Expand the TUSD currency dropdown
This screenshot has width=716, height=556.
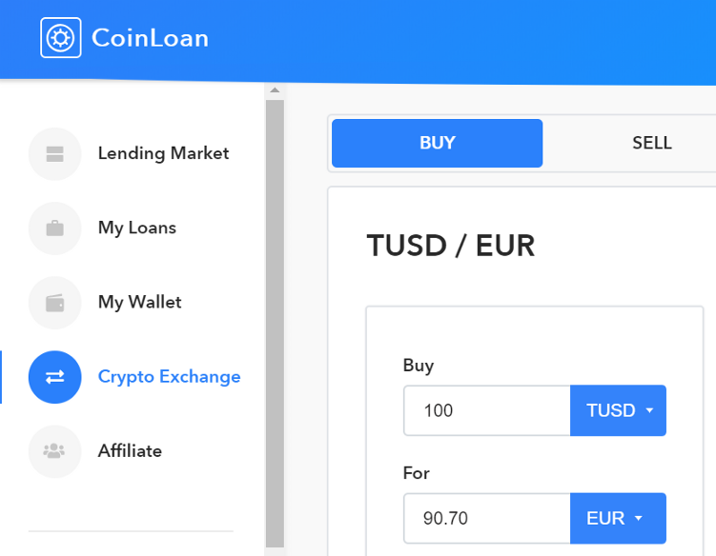coord(619,410)
